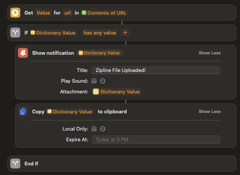Collapse Show notification using Show Less
The image size is (240, 175).
coord(209,53)
